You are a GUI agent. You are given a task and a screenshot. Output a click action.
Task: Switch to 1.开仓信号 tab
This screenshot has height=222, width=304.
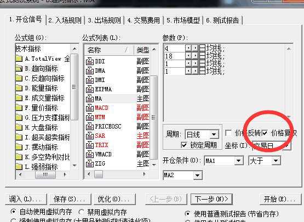click(25, 20)
